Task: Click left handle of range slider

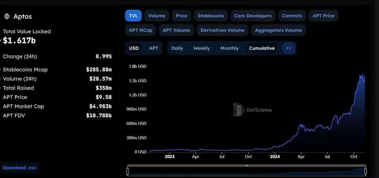Action: pyautogui.click(x=127, y=171)
